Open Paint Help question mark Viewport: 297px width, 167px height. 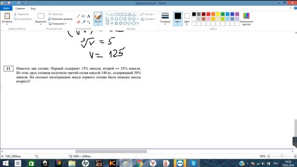point(295,8)
